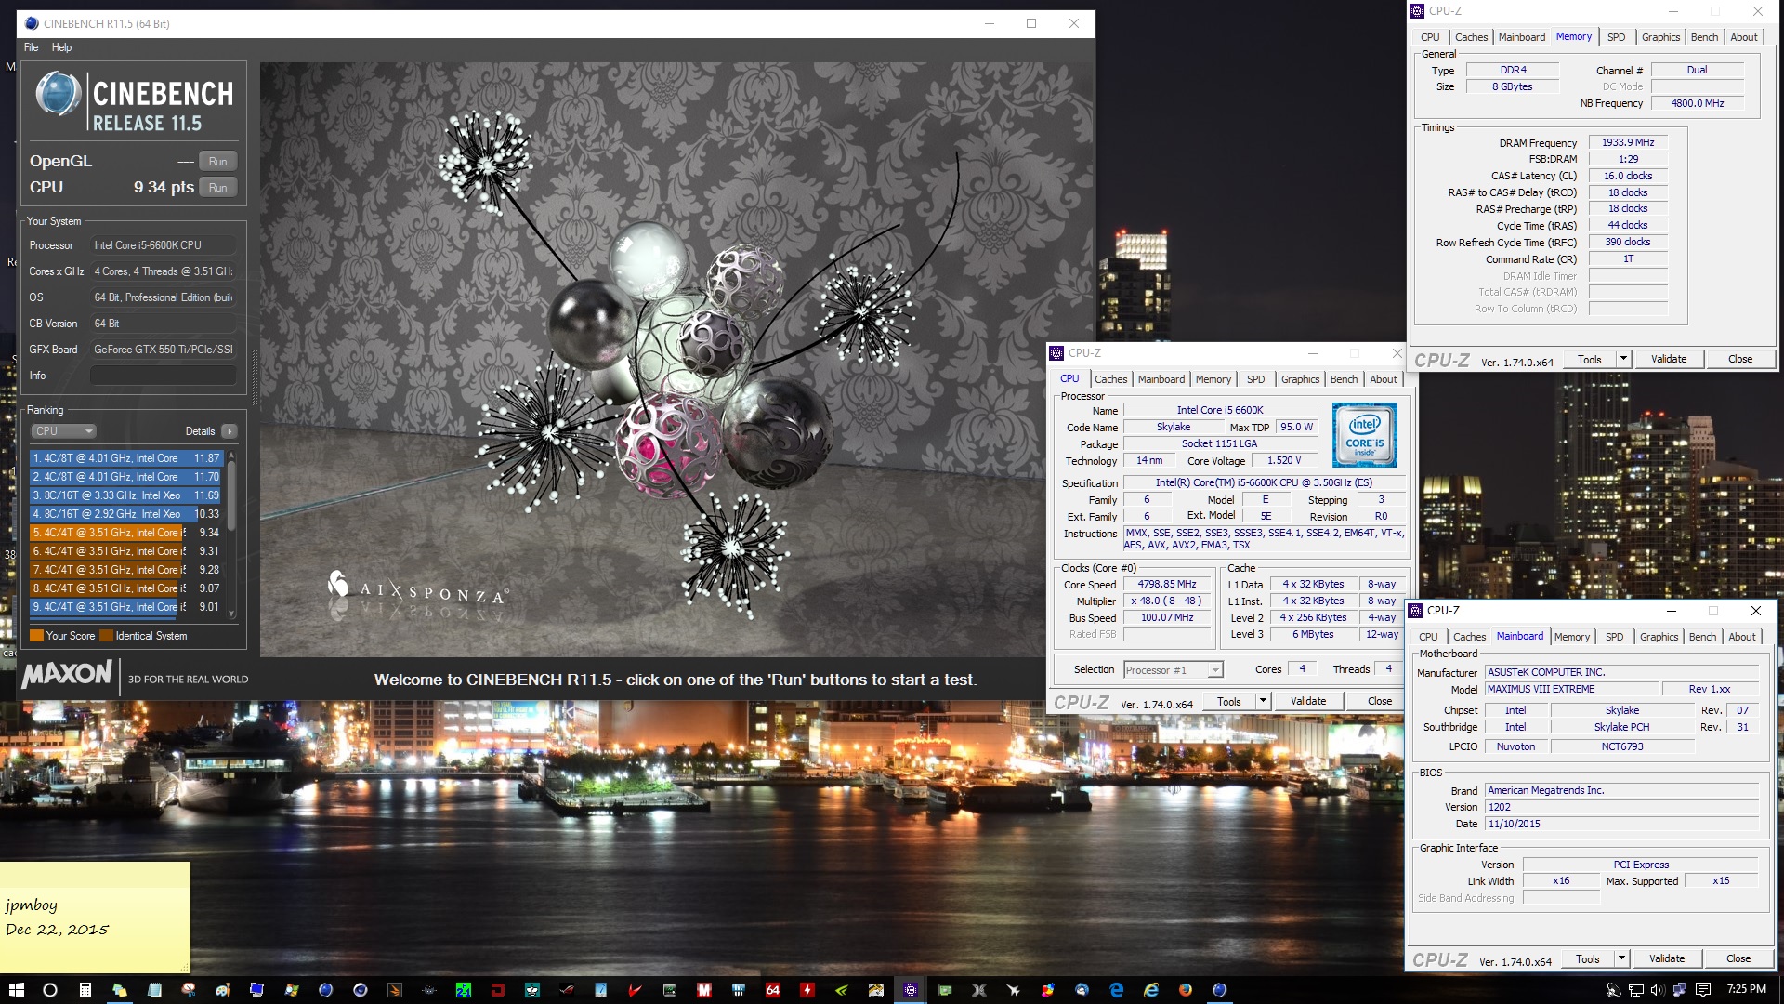Click the Cinebench globe logo
1784x1004 pixels.
coord(58,95)
